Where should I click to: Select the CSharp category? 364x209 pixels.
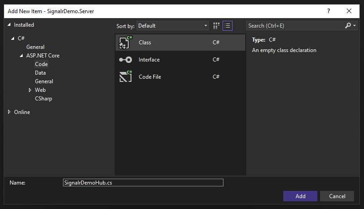coord(44,99)
